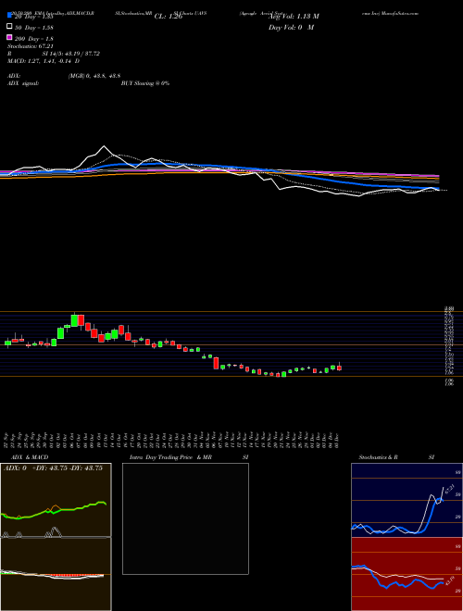Click the 'Intra Day Trading Price & MRSI' title
This screenshot has width=463, height=611.
tap(189, 457)
